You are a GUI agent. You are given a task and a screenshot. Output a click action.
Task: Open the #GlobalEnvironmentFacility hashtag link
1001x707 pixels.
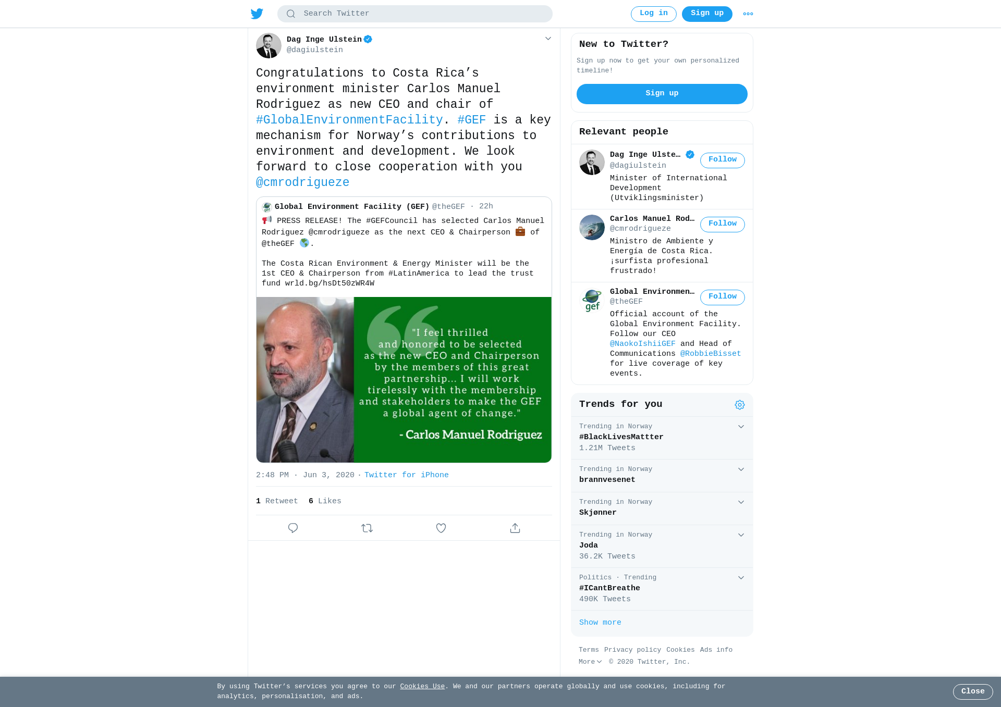(349, 120)
